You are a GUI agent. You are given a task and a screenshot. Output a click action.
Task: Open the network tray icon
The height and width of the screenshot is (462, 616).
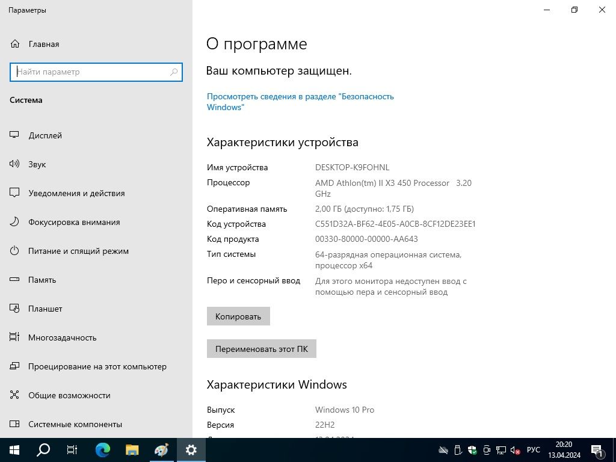[x=501, y=450]
